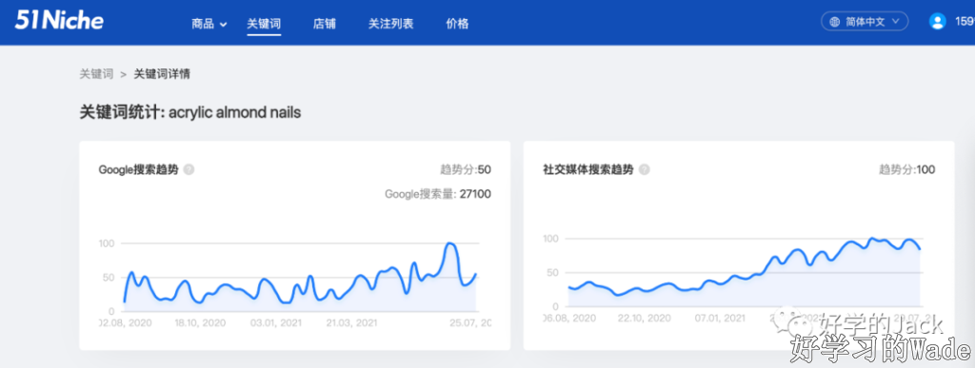The height and width of the screenshot is (368, 975).
Task: Open the 价格 page
Action: pos(457,24)
